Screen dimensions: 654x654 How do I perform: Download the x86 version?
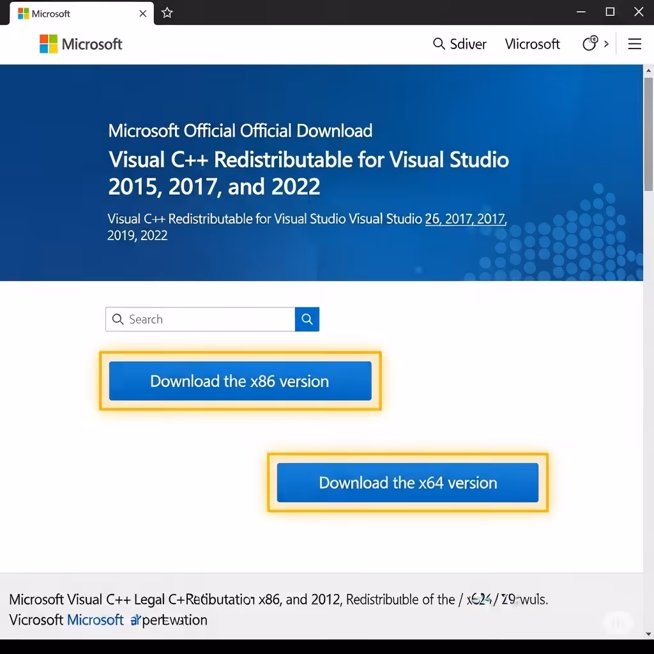(x=240, y=381)
